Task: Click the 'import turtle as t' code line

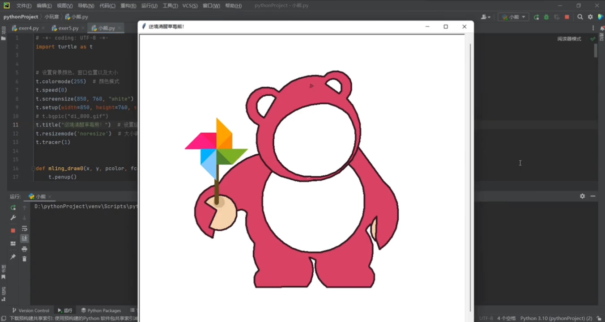Action: pos(64,47)
